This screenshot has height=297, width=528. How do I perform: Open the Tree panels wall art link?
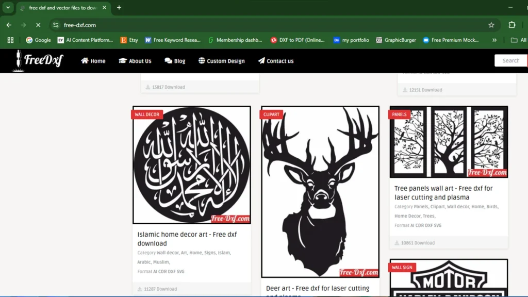443,193
